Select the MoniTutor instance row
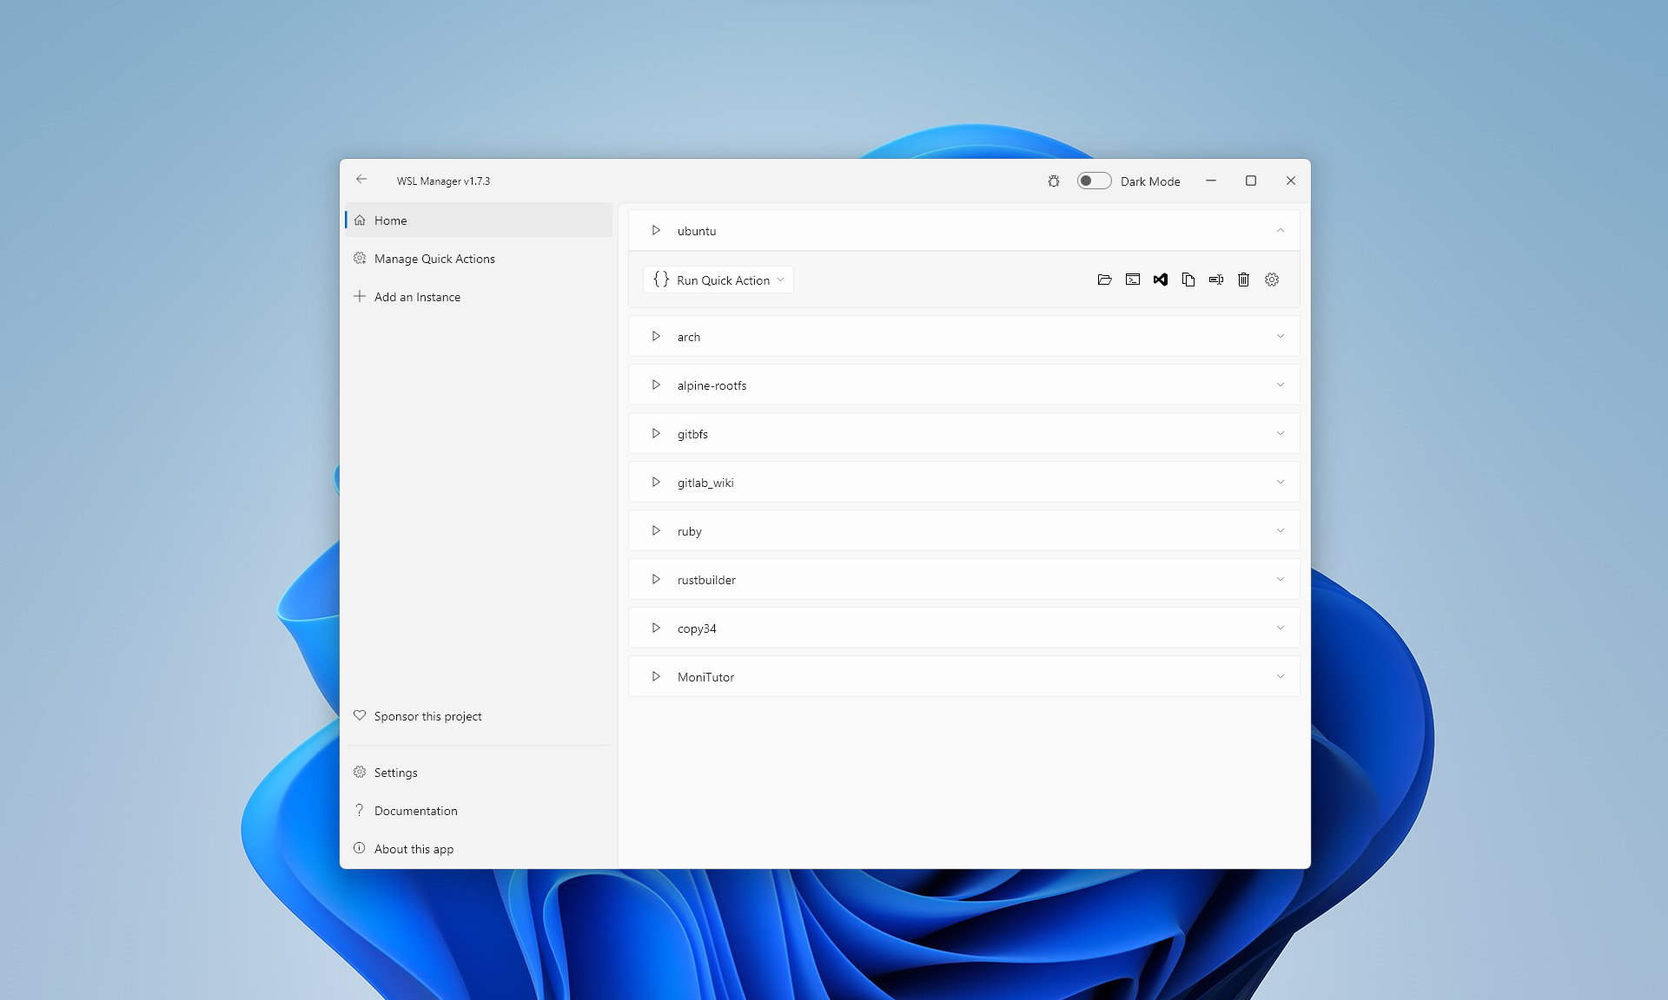 click(963, 676)
